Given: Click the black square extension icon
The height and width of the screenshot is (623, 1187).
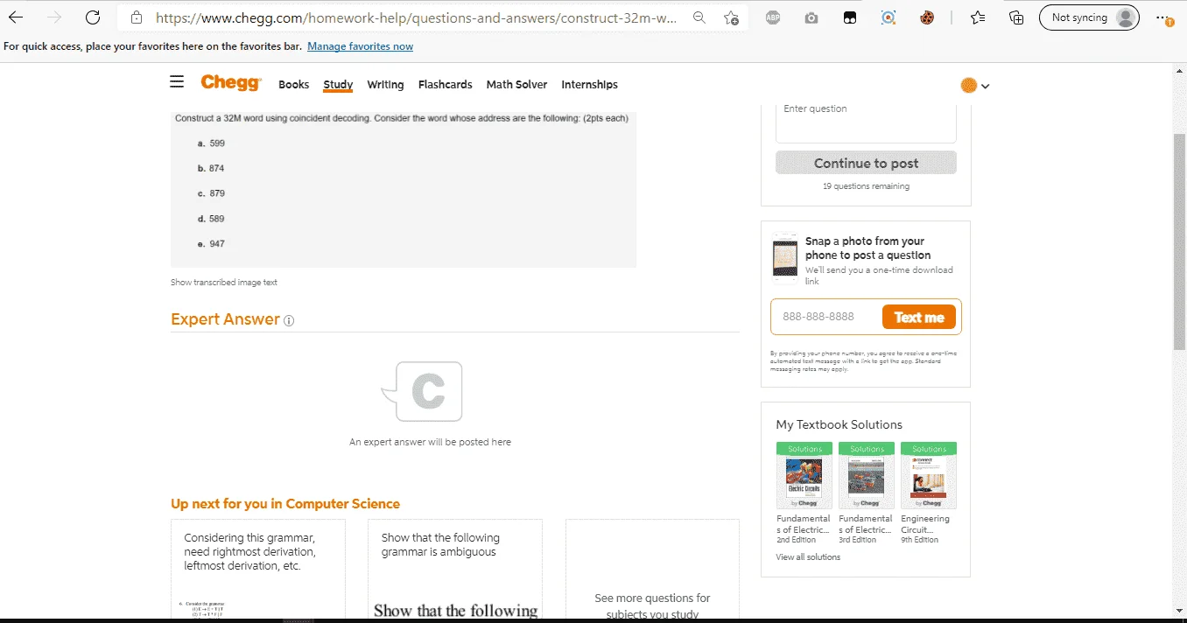Looking at the screenshot, I should click(x=850, y=17).
